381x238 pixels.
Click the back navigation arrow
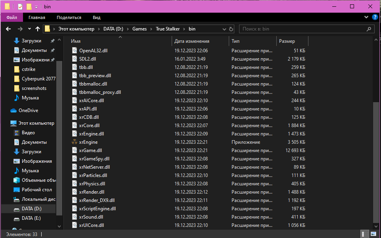coord(8,29)
